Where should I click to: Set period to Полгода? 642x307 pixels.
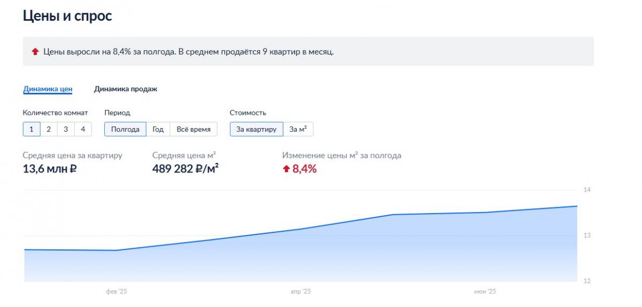click(x=125, y=129)
